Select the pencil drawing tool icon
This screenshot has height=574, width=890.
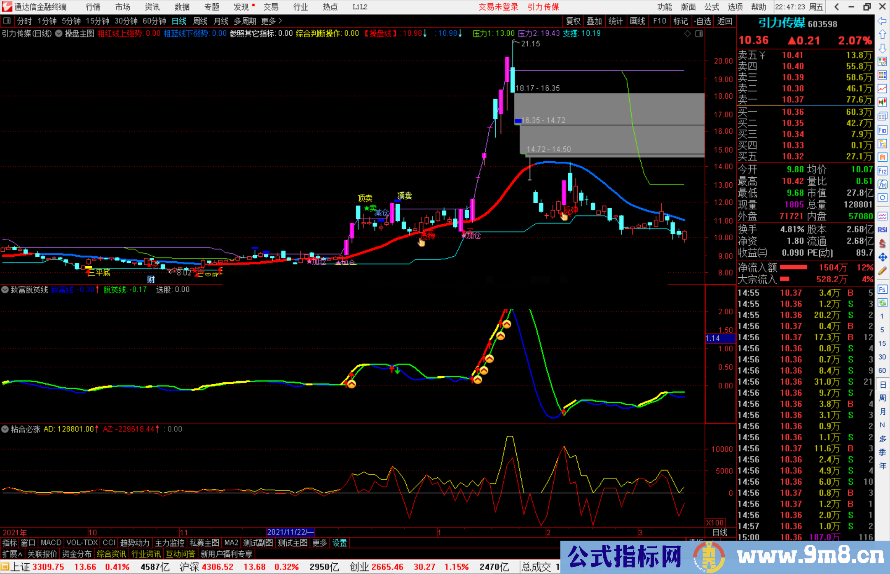tap(882, 271)
